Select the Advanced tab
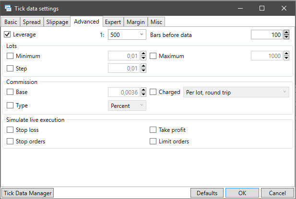Image resolution: width=296 pixels, height=199 pixels. pyautogui.click(x=86, y=22)
